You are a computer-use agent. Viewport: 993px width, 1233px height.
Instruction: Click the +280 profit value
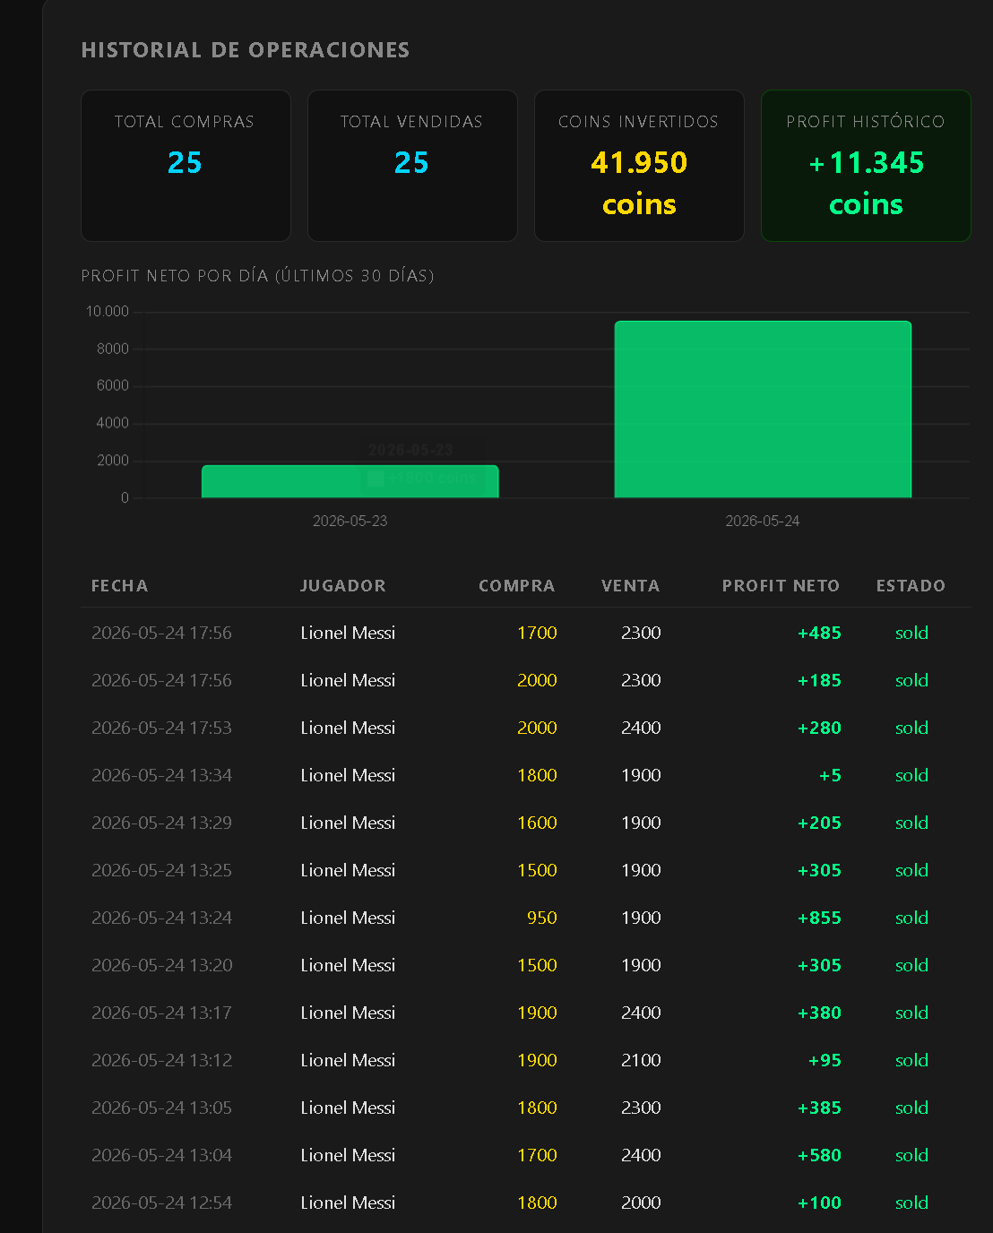pyautogui.click(x=819, y=728)
